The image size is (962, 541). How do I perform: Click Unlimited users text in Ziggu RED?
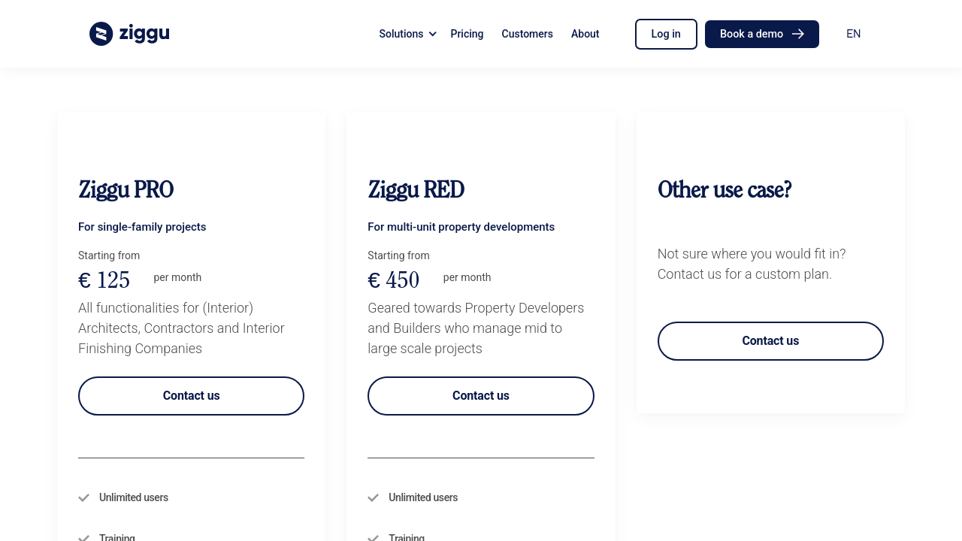pos(423,497)
